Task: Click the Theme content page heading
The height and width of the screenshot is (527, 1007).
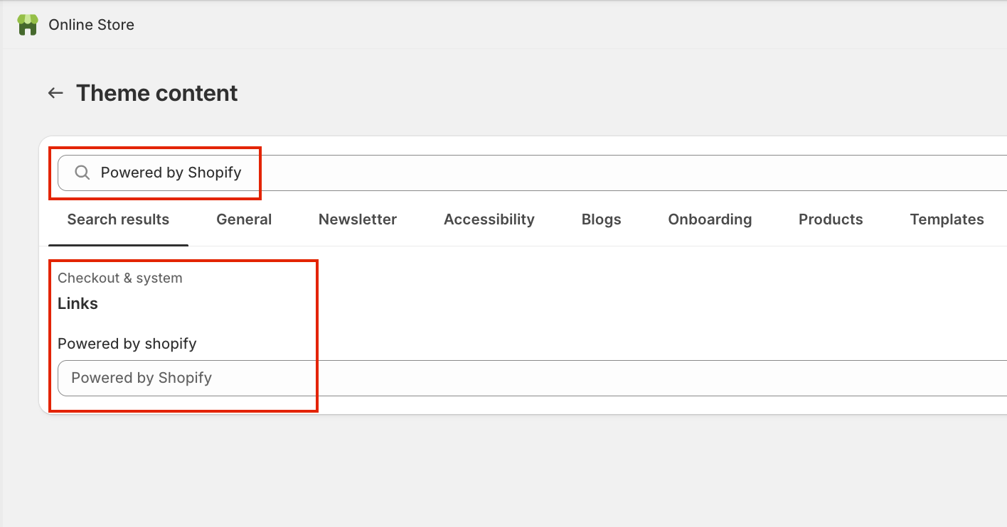Action: 157,93
